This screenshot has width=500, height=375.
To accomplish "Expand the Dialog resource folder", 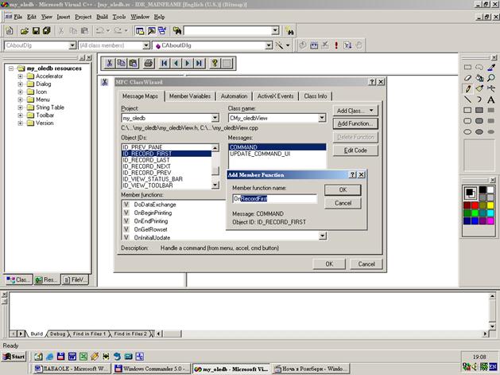I will point(20,84).
